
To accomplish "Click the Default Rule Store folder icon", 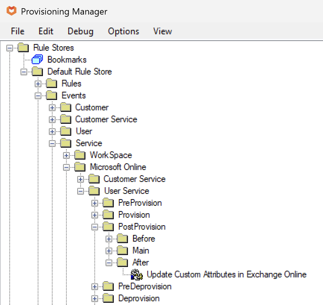I will (37, 71).
